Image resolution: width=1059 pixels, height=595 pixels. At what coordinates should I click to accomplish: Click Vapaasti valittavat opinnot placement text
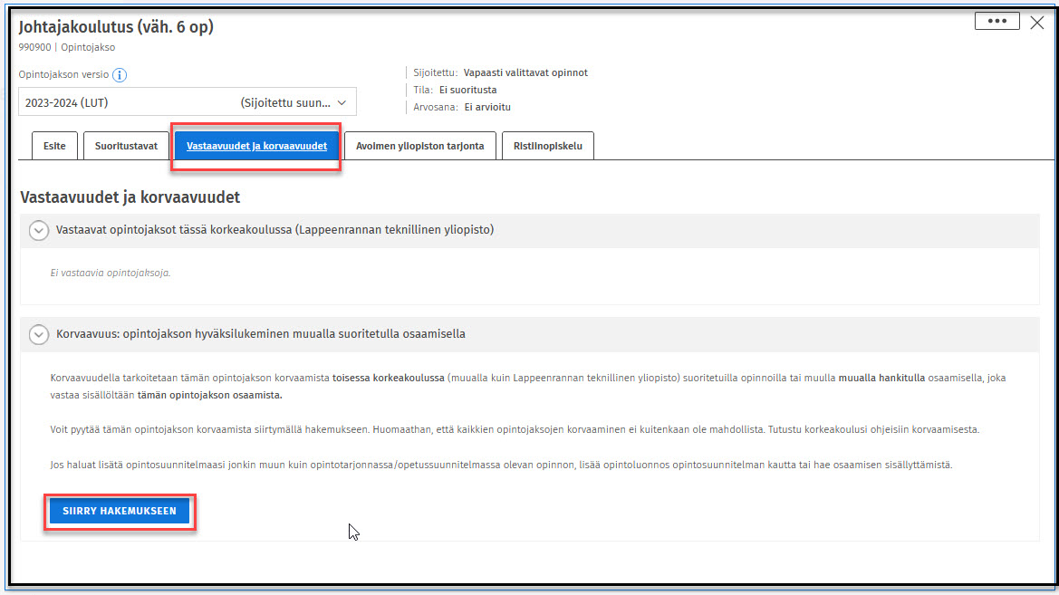(x=525, y=72)
